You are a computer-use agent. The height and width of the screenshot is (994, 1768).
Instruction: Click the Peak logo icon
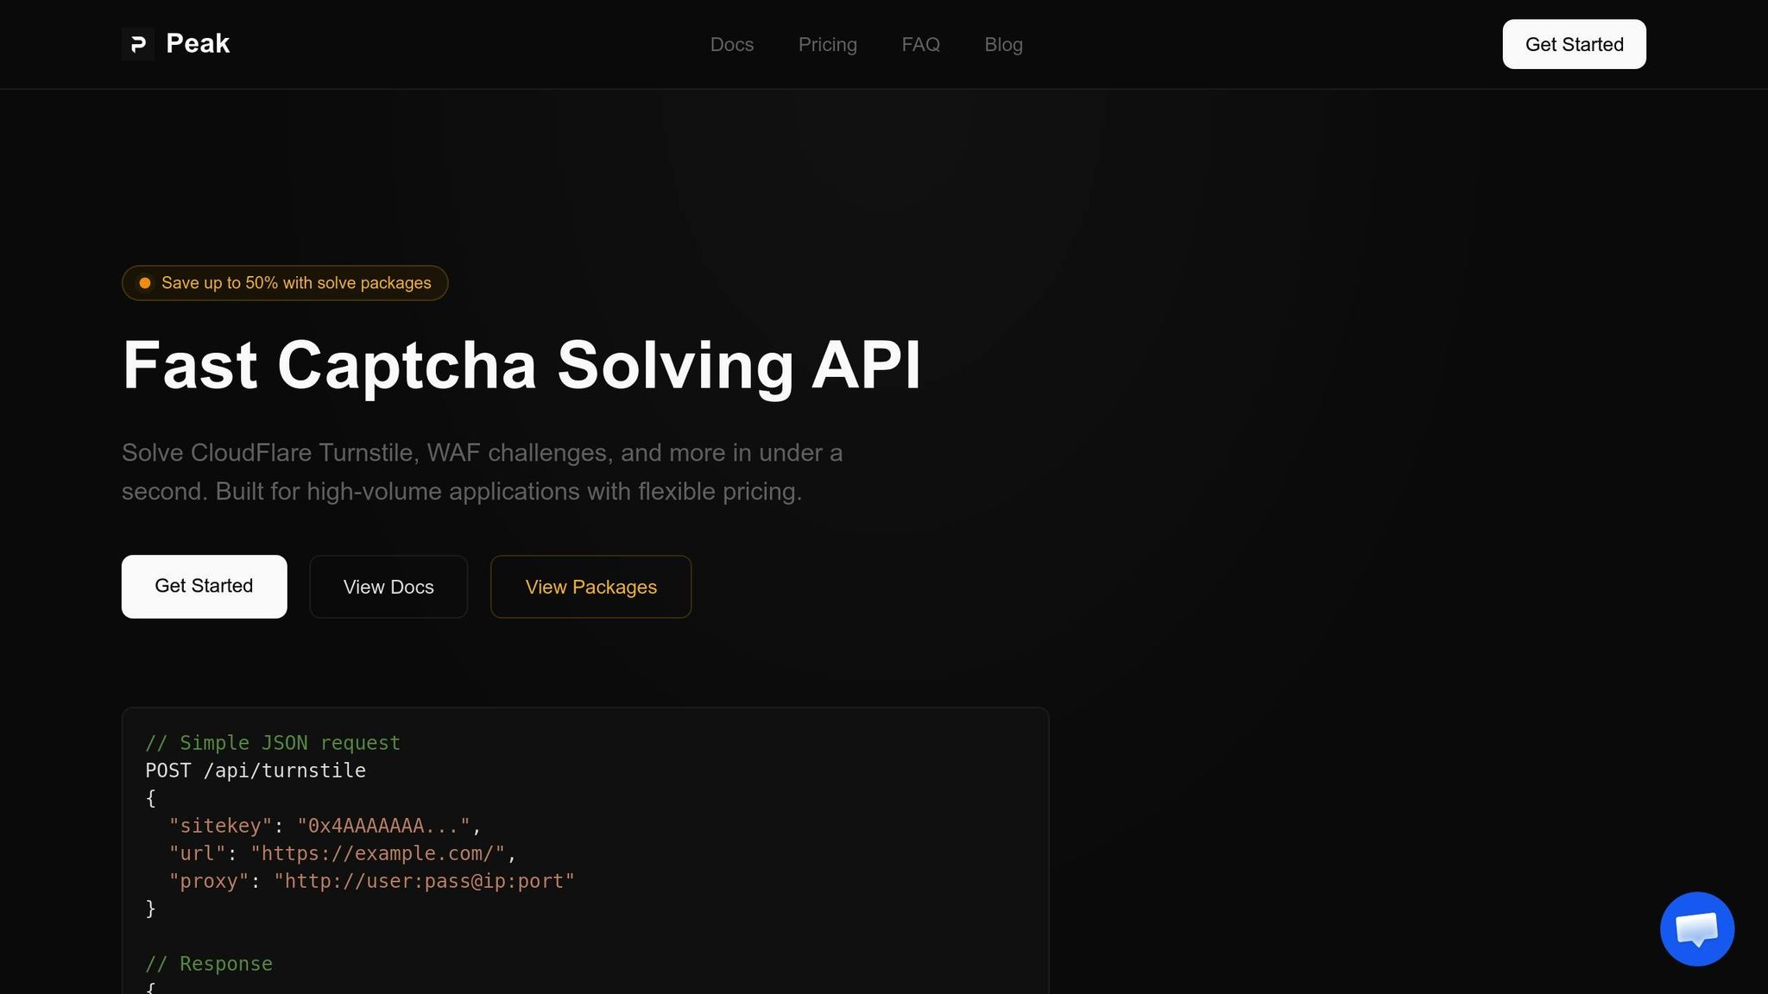[x=138, y=44]
